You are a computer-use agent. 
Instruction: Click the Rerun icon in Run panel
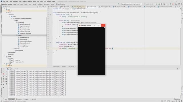[x=3, y=72]
